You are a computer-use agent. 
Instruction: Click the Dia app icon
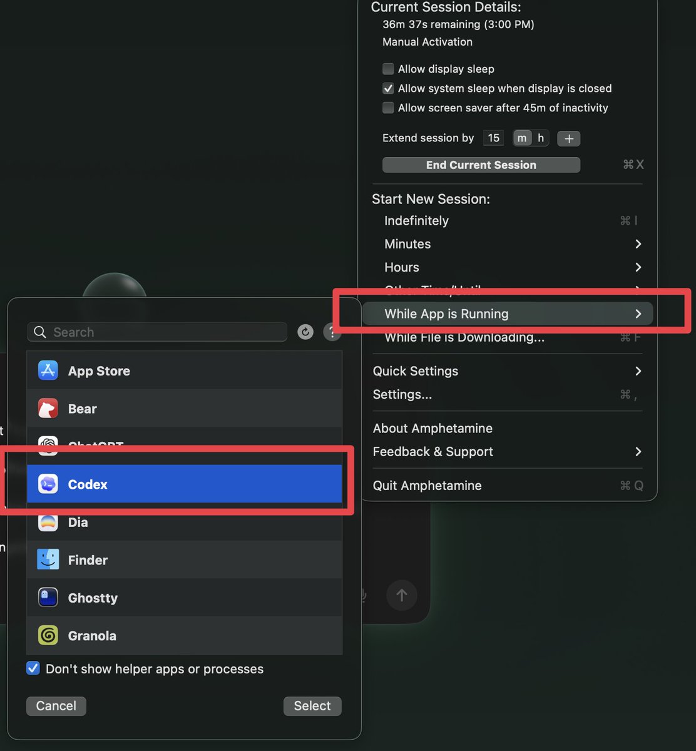[48, 522]
